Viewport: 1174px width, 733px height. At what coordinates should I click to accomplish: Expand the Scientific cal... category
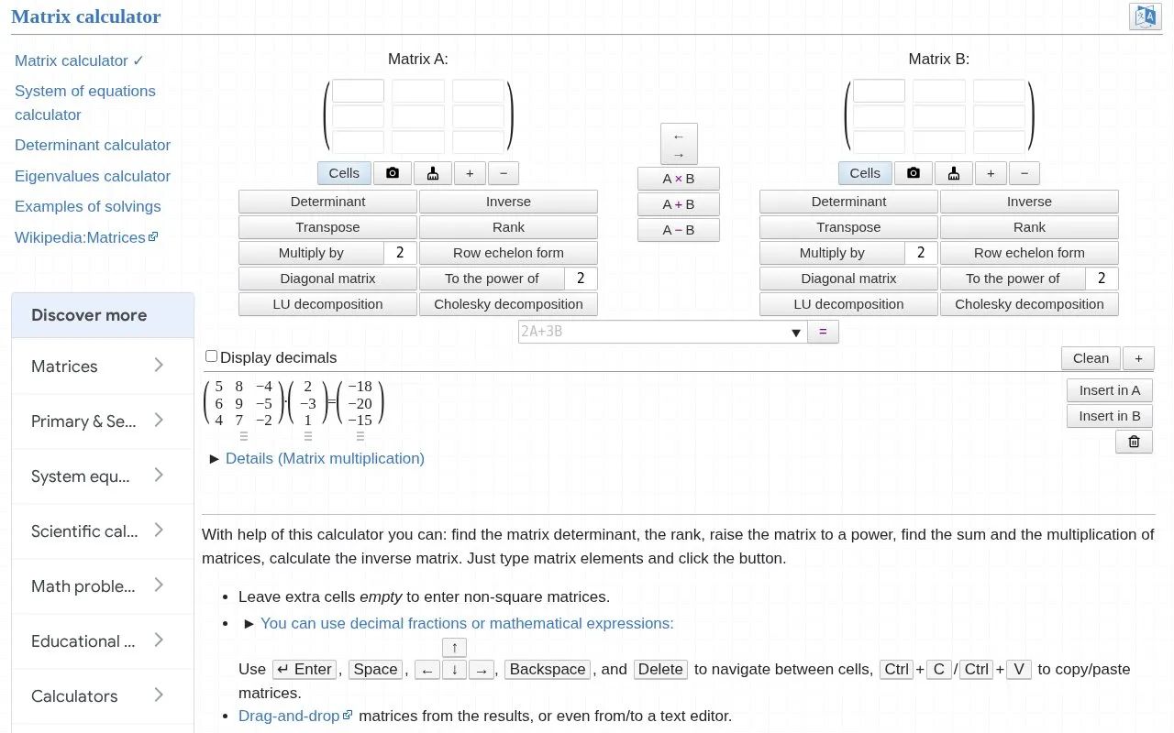point(103,531)
